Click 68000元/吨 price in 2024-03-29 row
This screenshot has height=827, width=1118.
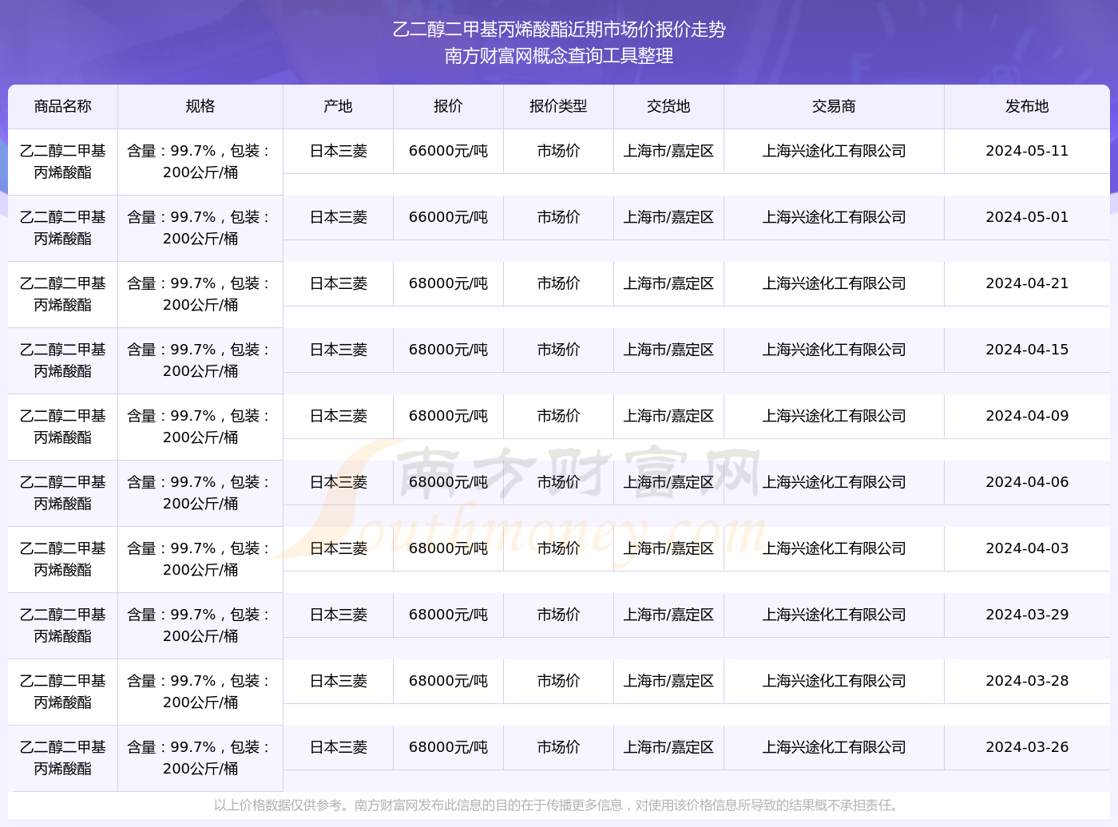coord(448,615)
